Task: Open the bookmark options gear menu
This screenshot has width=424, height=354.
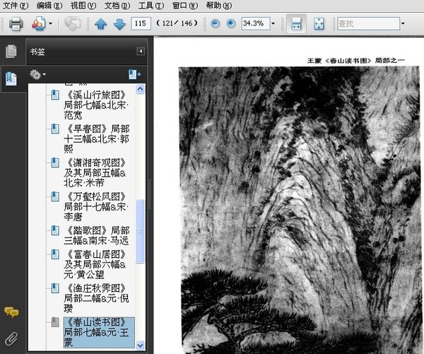Action: [x=37, y=75]
